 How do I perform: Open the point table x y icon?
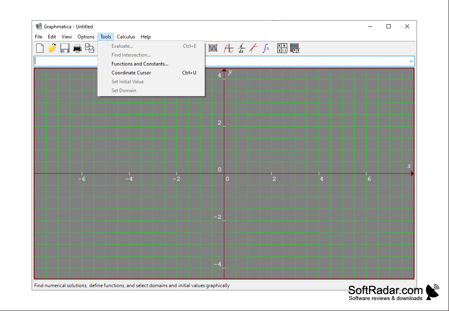(282, 48)
